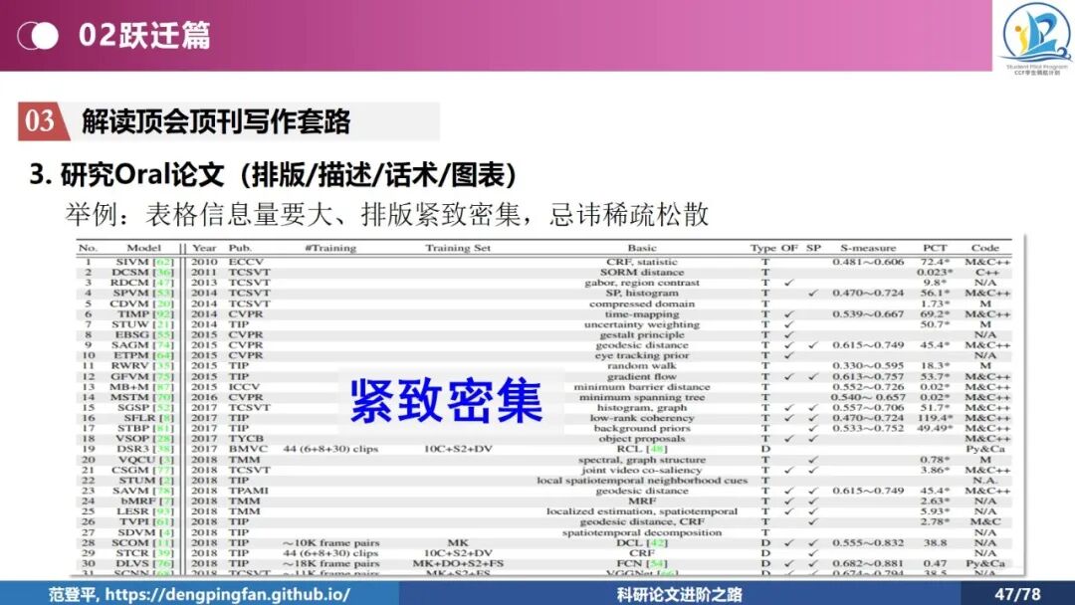The width and height of the screenshot is (1075, 605).
Task: Click the model cell EBSG [55]
Action: click(x=144, y=334)
